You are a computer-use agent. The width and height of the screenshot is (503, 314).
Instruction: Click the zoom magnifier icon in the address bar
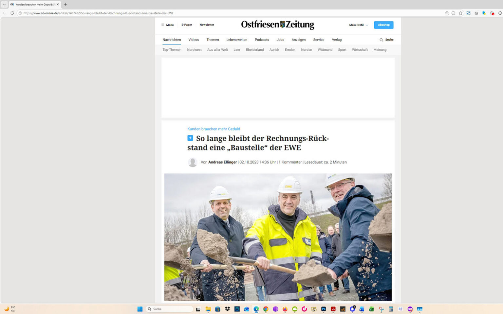coord(446,13)
